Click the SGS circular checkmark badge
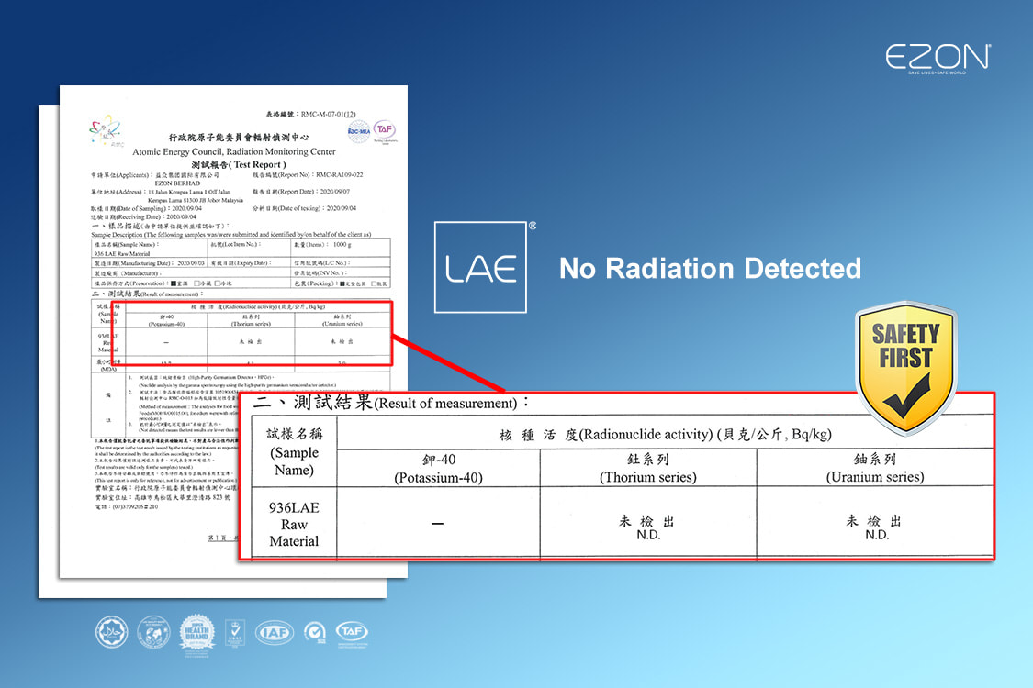 [x=315, y=633]
